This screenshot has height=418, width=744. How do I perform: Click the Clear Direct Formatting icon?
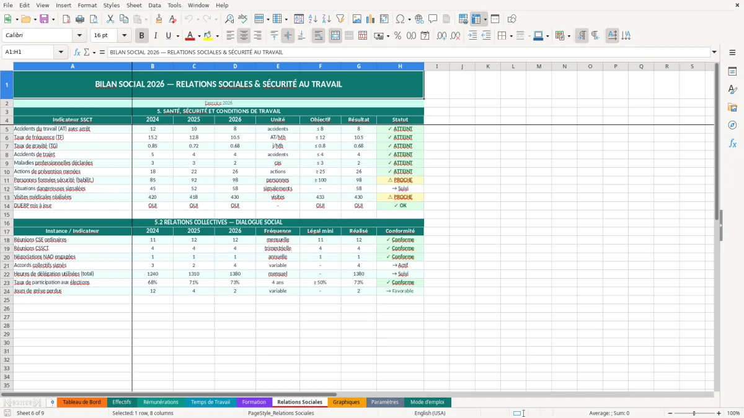coord(172,19)
